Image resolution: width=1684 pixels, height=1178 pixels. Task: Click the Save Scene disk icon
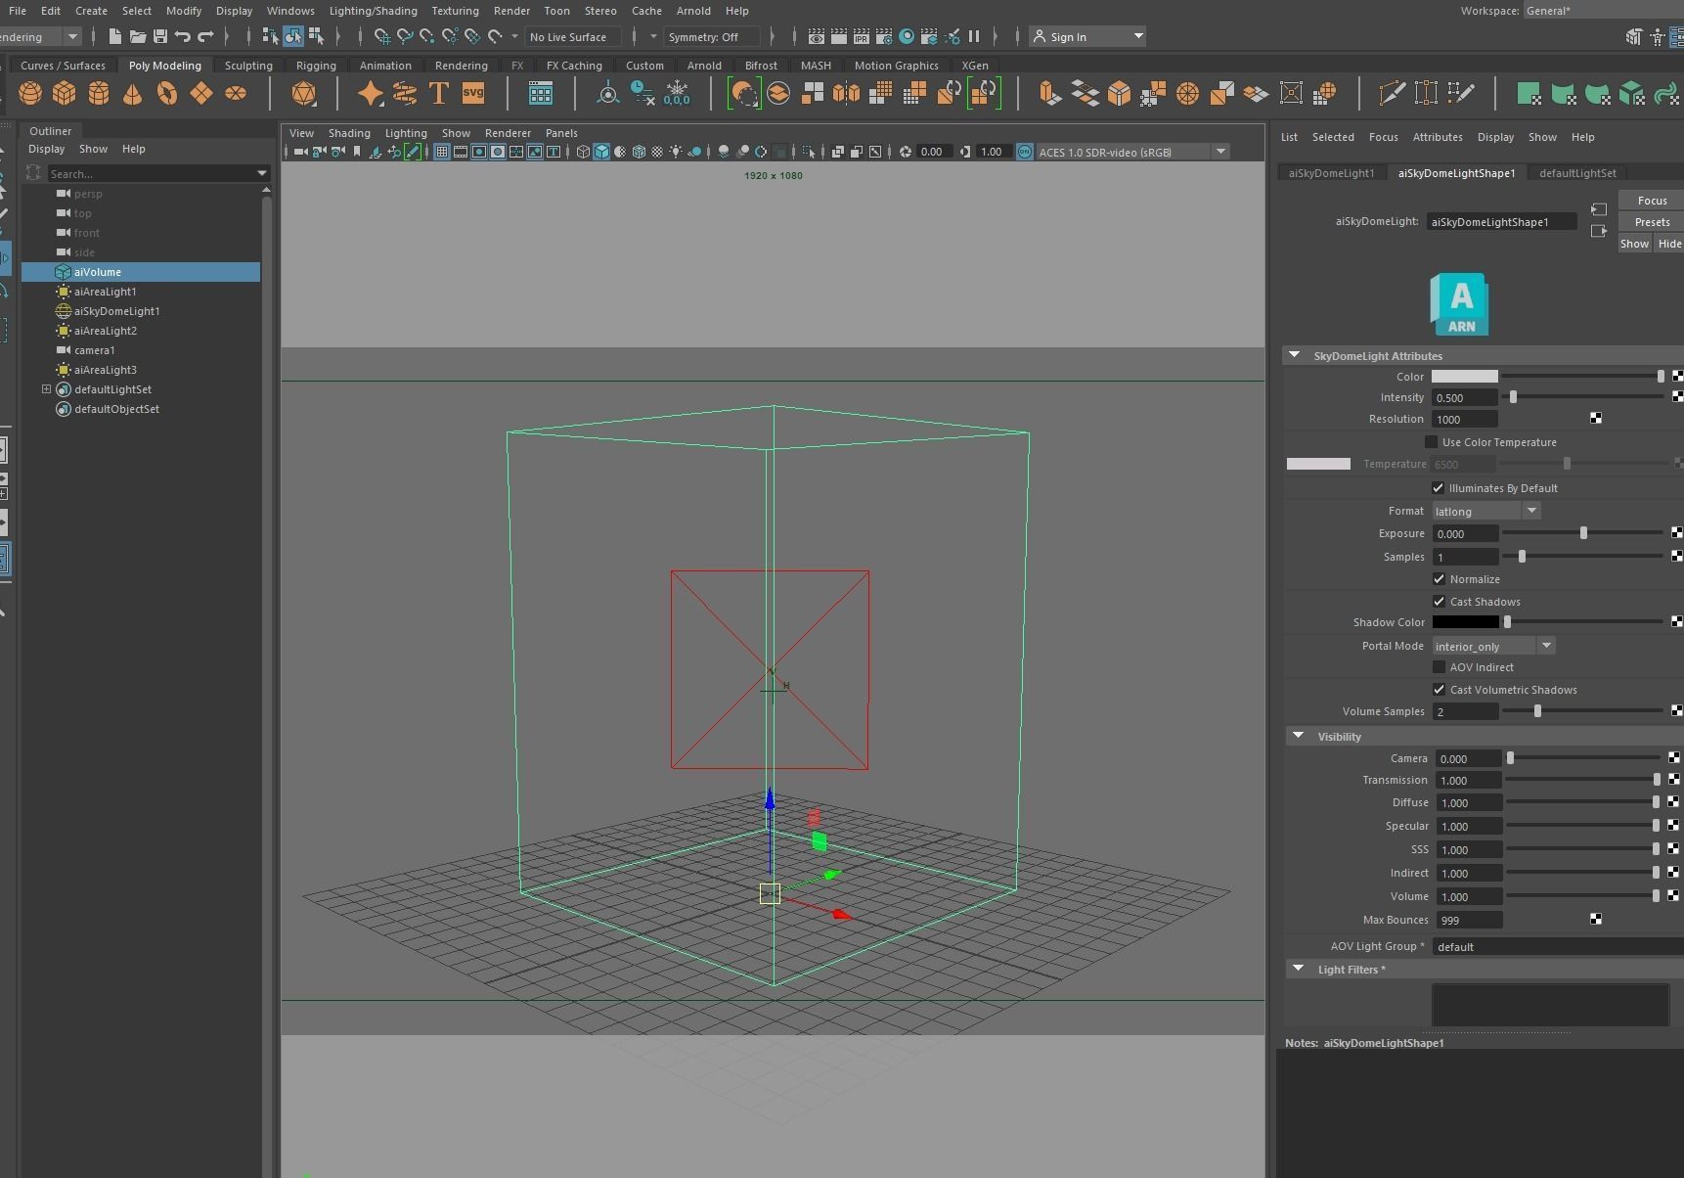click(160, 37)
